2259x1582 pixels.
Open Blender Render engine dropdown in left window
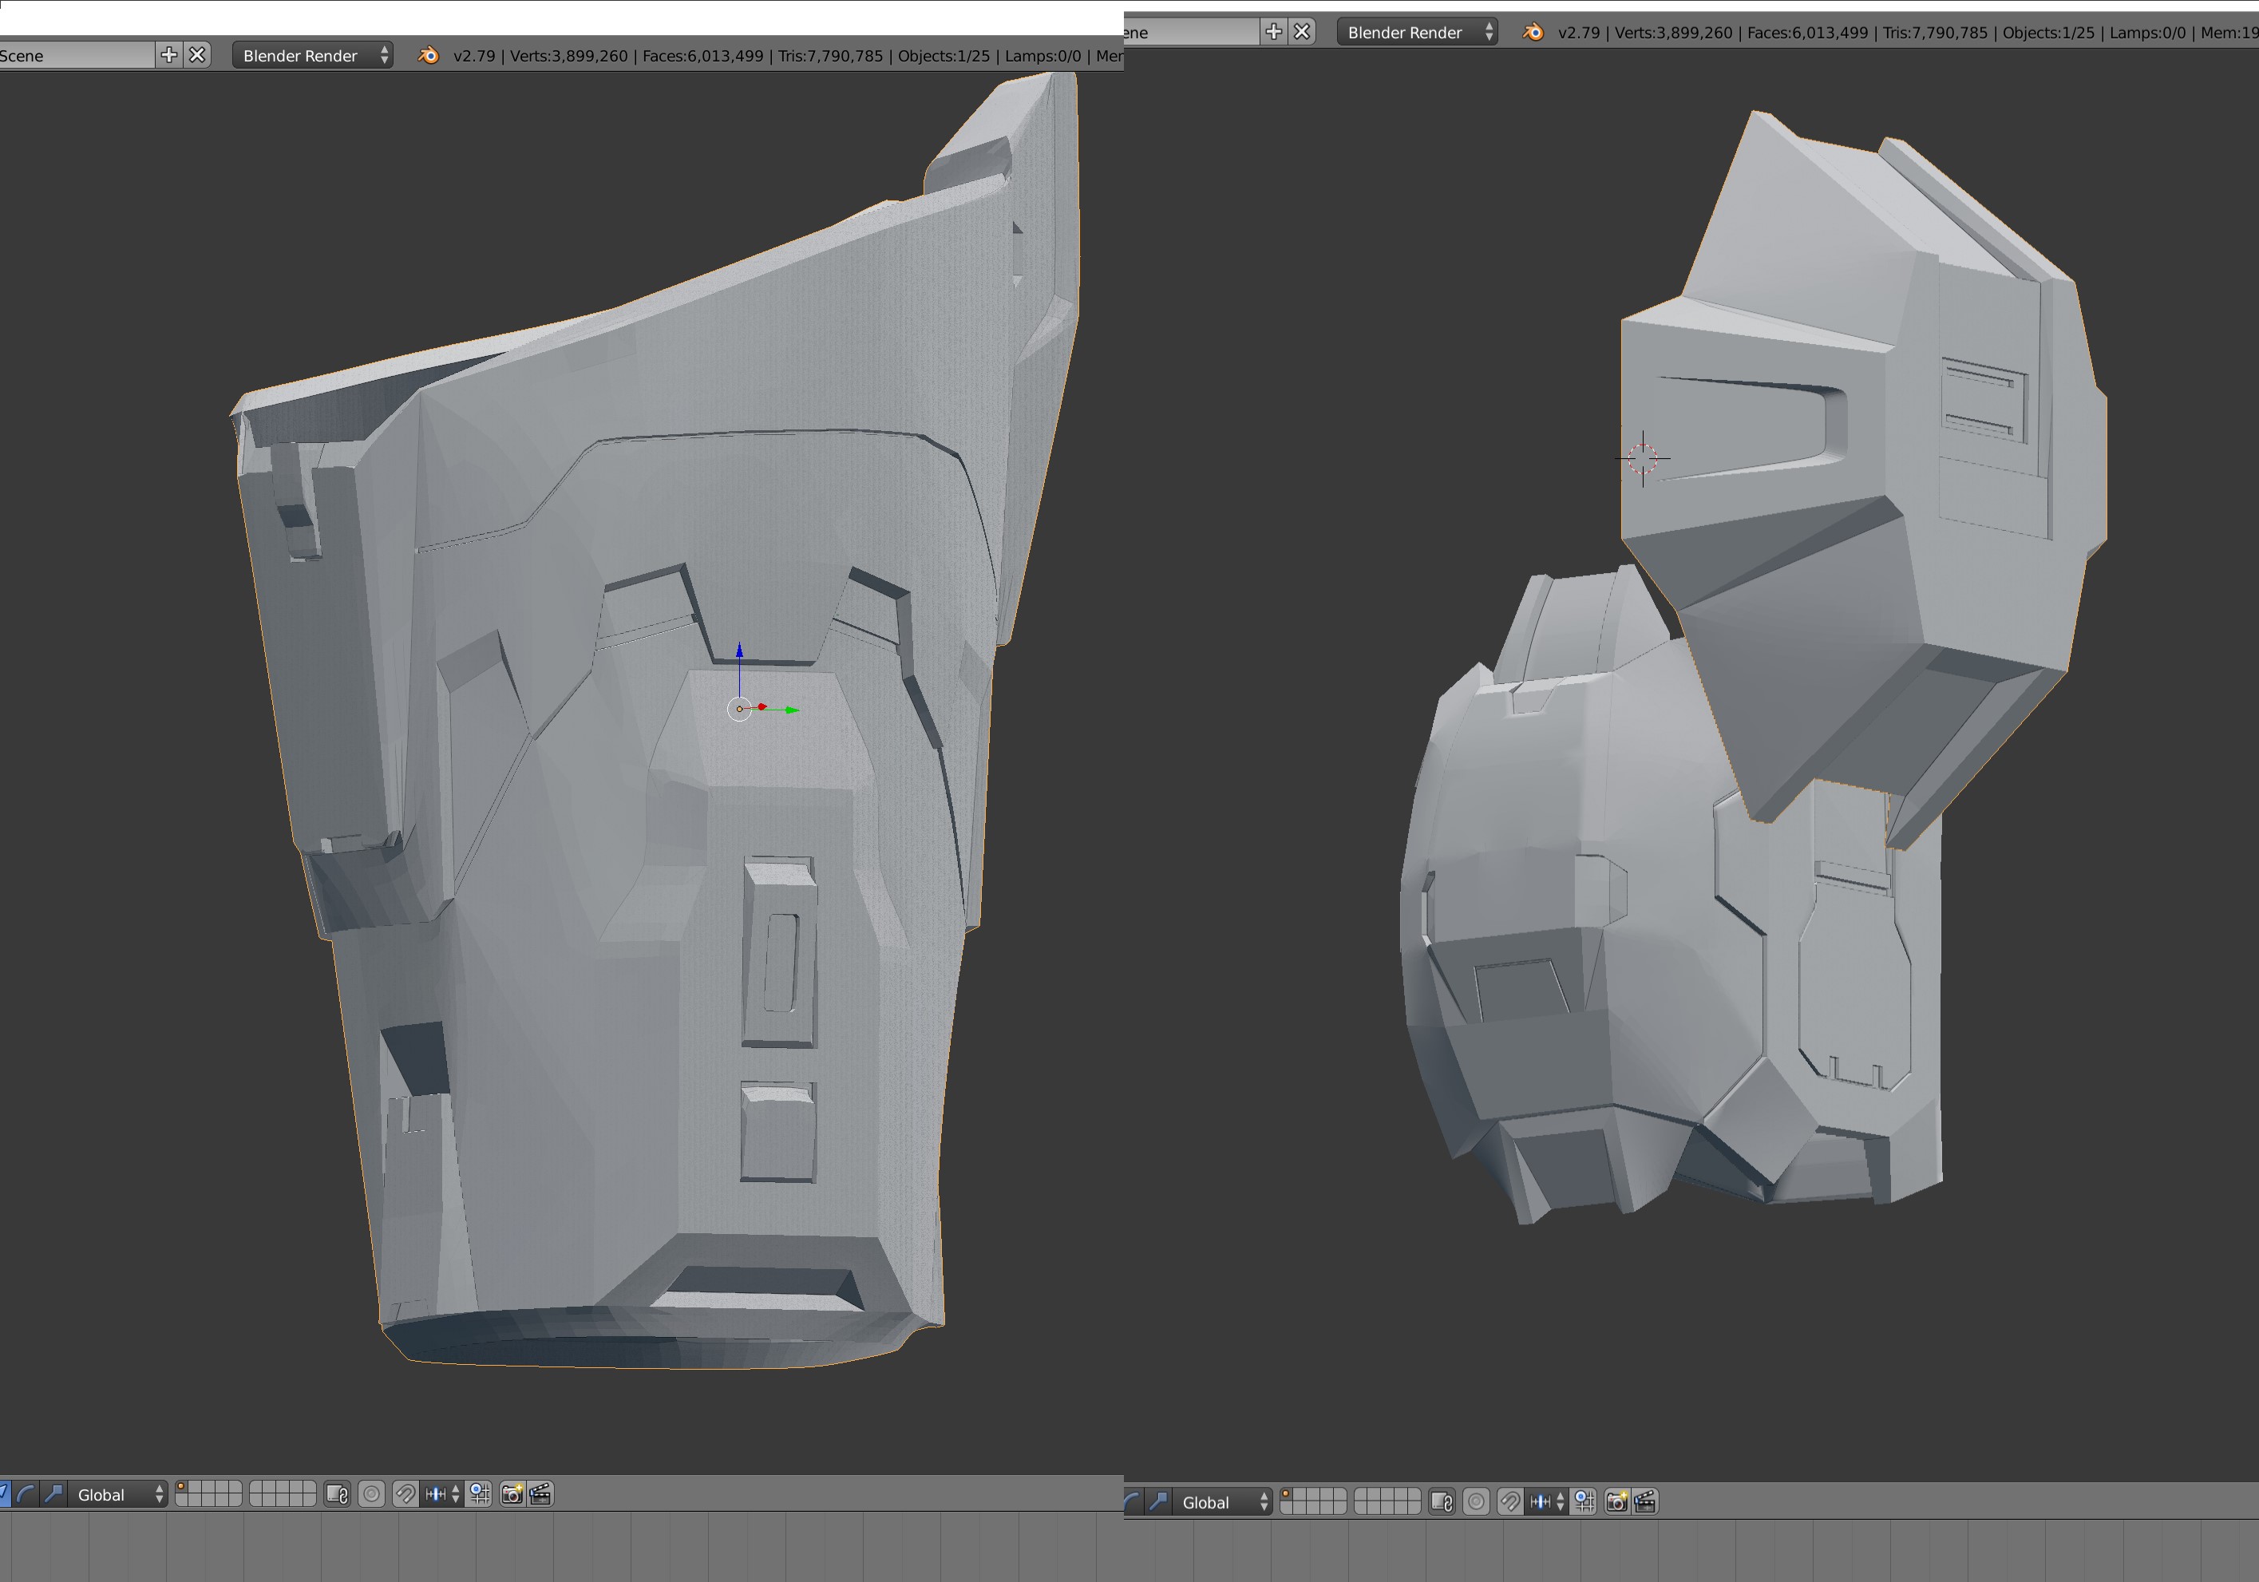click(313, 55)
